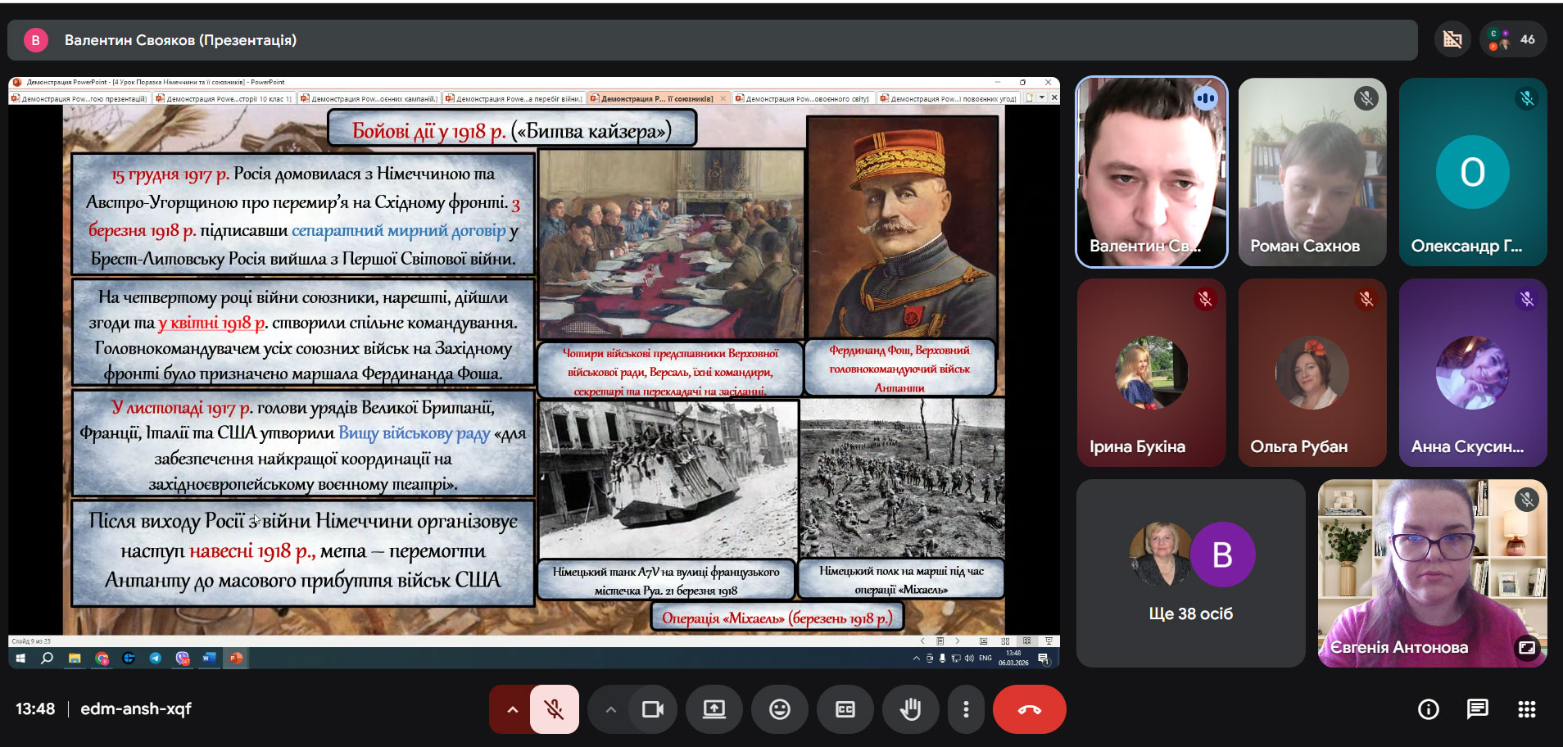Select Роман Сахнов's video tile
Image resolution: width=1563 pixels, height=747 pixels.
1312,172
